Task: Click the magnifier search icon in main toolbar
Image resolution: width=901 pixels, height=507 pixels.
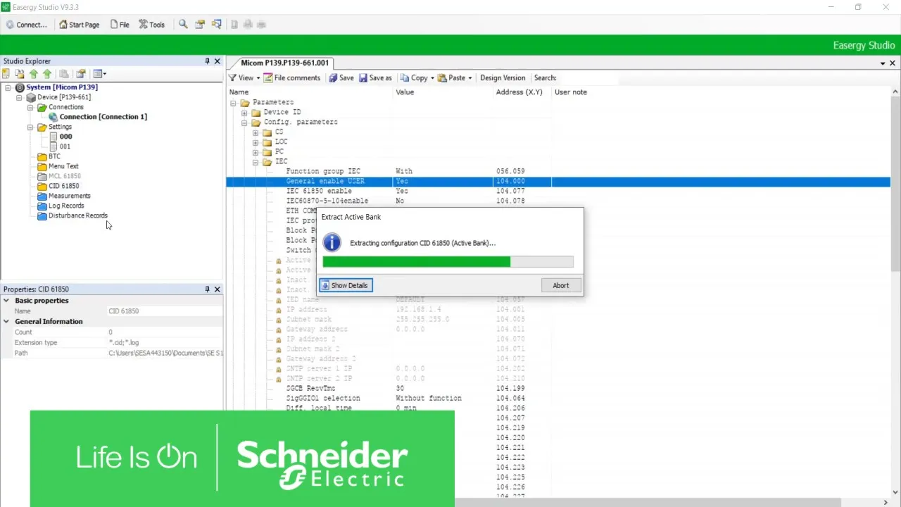Action: tap(183, 24)
